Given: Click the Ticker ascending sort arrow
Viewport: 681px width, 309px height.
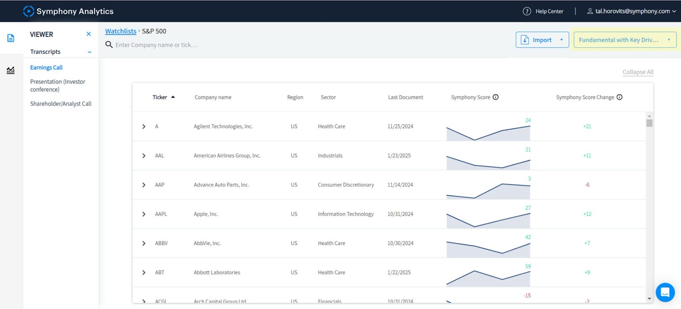Looking at the screenshot, I should (x=173, y=97).
